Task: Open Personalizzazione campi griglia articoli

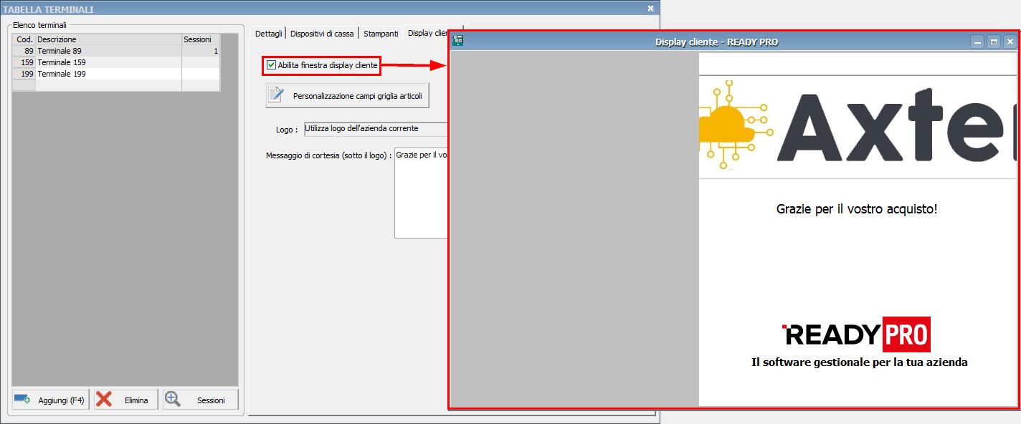Action: click(x=347, y=95)
